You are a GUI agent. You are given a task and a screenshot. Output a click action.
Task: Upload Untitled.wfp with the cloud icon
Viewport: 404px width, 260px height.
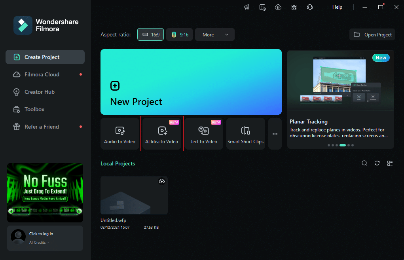(x=161, y=181)
